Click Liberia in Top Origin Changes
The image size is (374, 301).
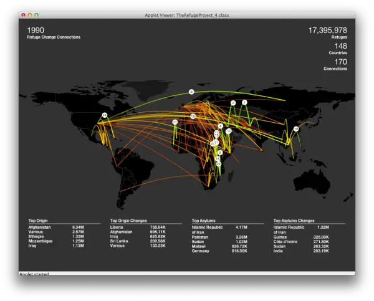click(117, 227)
